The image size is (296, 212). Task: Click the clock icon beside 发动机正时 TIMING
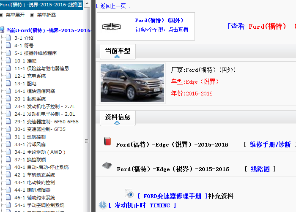click(103, 205)
